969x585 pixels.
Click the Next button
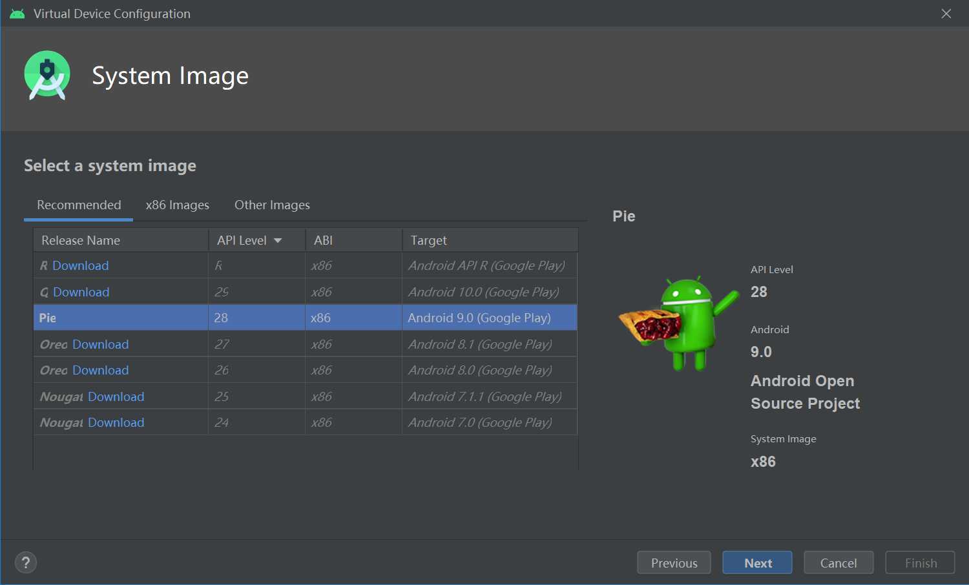758,562
